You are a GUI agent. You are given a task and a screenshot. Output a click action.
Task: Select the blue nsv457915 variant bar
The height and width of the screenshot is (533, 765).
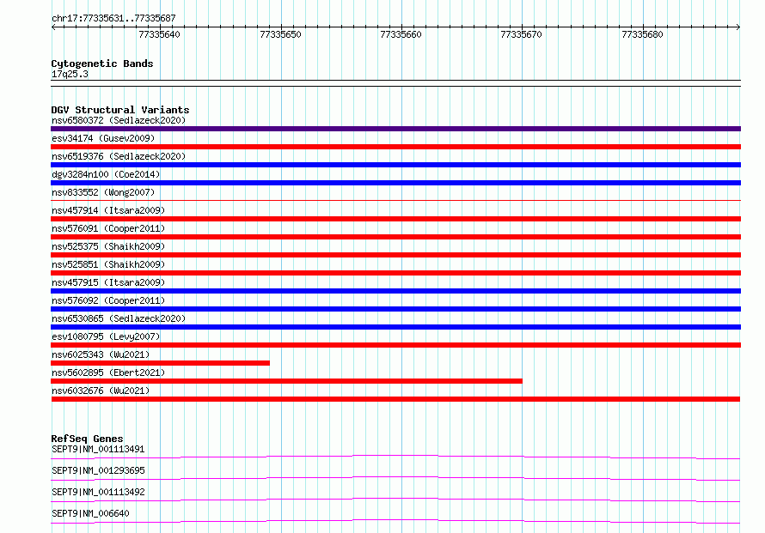[395, 291]
